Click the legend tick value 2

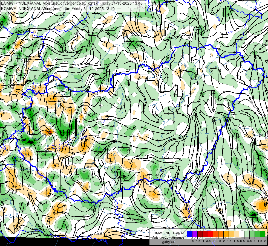pyautogui.click(x=265, y=241)
